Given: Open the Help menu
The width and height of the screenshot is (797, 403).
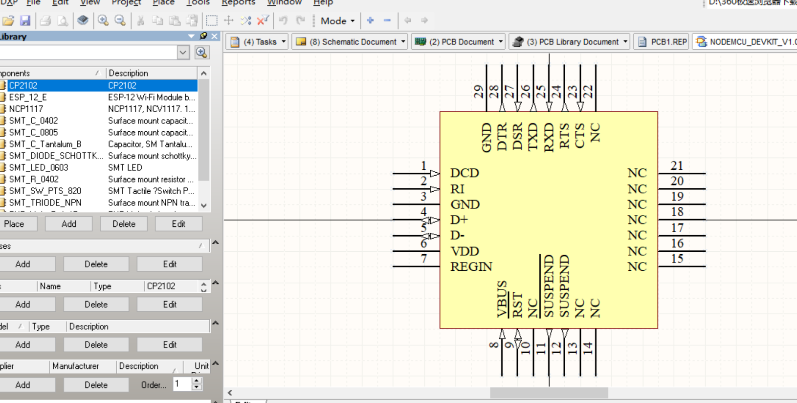Looking at the screenshot, I should tap(323, 2).
